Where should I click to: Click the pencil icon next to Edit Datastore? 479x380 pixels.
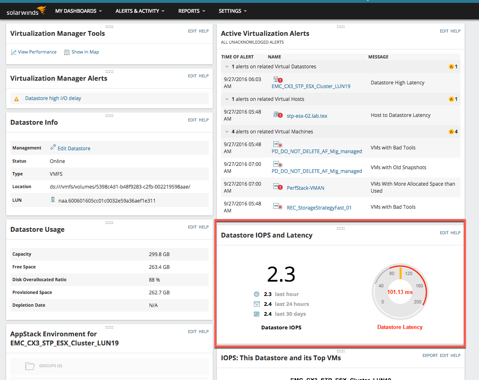[x=53, y=147]
